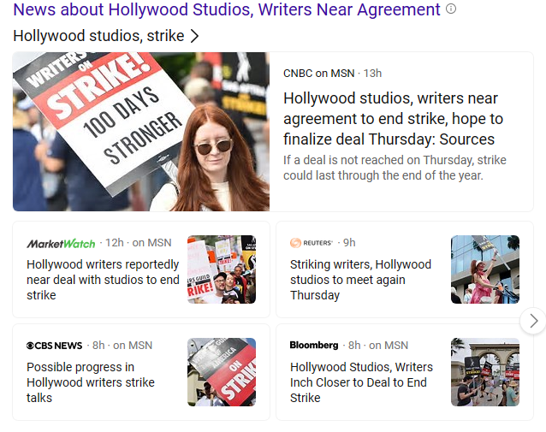
Task: Click "8h · on MSN" beside Bloomberg
Action: click(x=378, y=346)
